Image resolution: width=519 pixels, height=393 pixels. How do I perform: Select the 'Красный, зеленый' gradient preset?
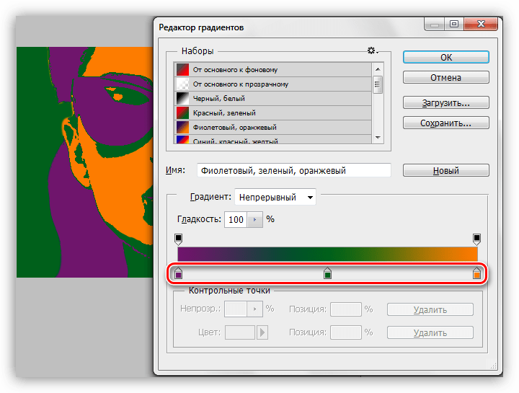pos(272,113)
